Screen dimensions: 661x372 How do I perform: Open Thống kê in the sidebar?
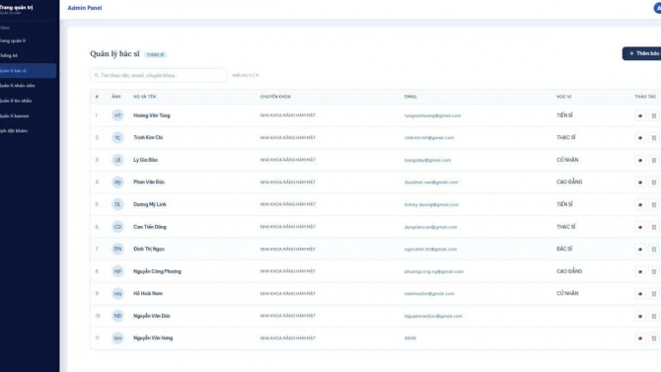click(27, 55)
